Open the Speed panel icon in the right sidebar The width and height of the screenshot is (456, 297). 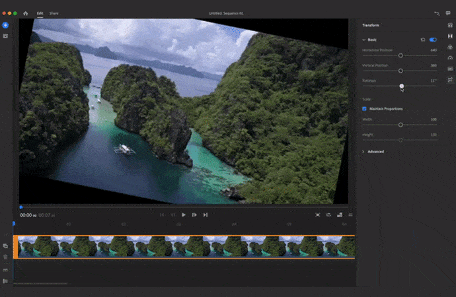click(450, 58)
